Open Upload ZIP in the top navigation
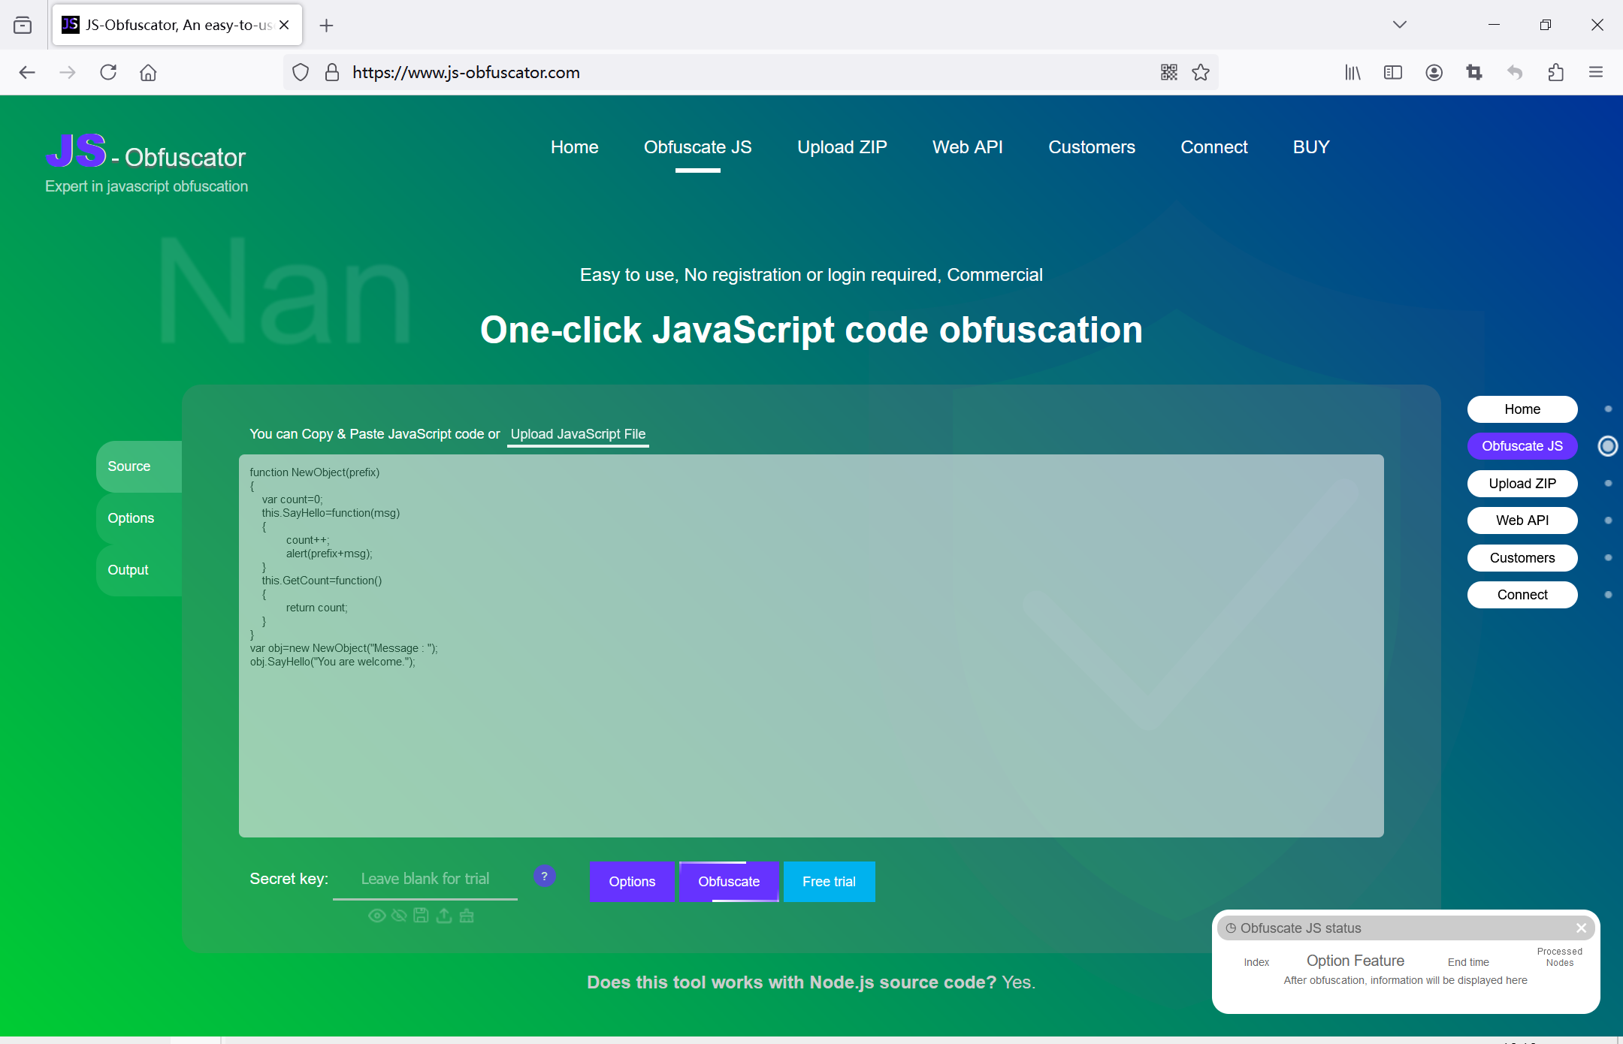This screenshot has height=1044, width=1623. point(842,147)
